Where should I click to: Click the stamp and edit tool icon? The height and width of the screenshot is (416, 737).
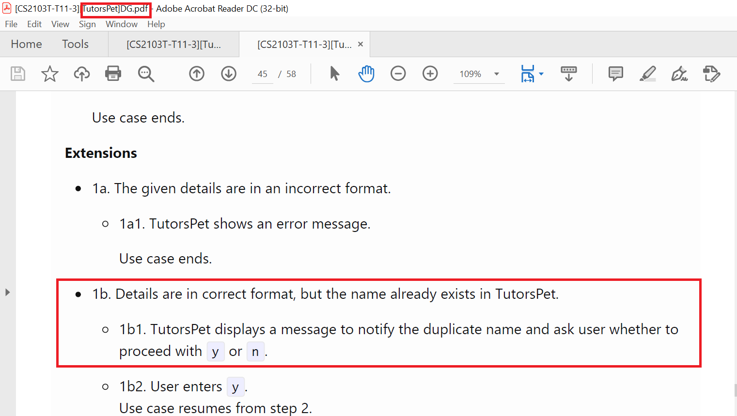coord(711,74)
